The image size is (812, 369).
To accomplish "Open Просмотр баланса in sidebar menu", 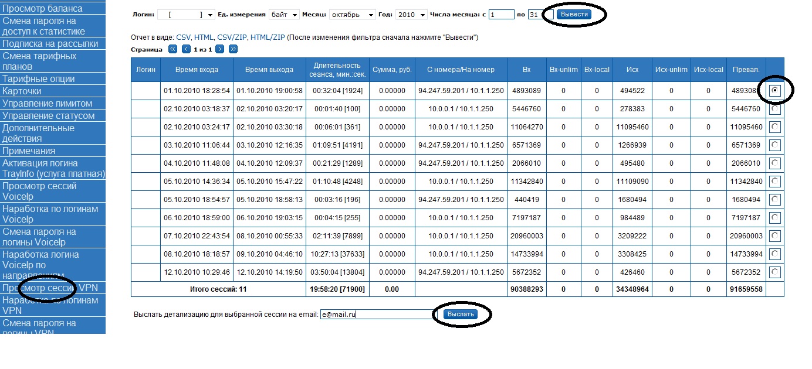I will click(43, 9).
